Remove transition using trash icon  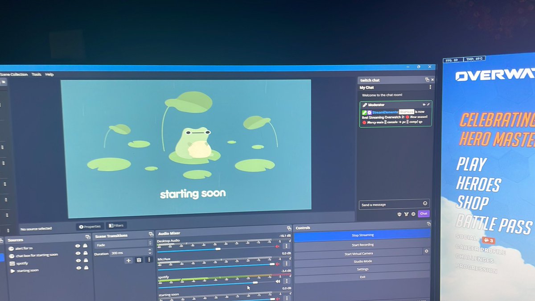tap(139, 260)
